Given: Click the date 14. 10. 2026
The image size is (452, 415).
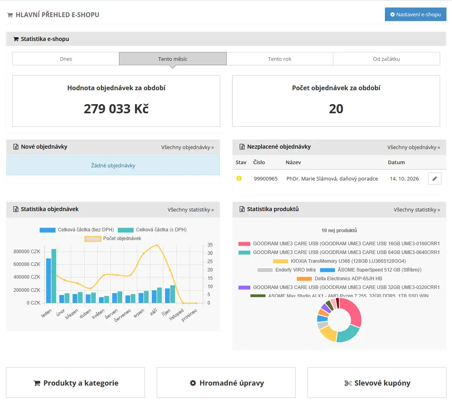Looking at the screenshot, I should [404, 179].
